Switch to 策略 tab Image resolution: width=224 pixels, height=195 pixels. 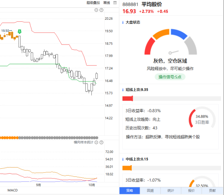tap(129, 191)
